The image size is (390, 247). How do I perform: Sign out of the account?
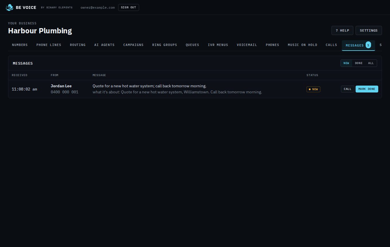pyautogui.click(x=128, y=7)
